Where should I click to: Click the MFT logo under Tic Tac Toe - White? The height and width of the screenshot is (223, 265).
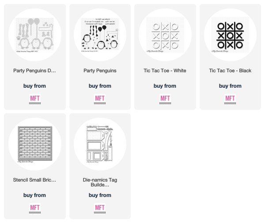click(165, 100)
